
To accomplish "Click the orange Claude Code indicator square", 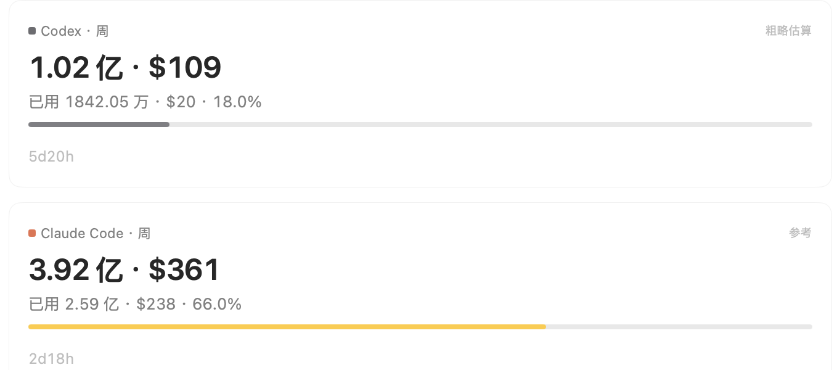I will click(x=32, y=233).
